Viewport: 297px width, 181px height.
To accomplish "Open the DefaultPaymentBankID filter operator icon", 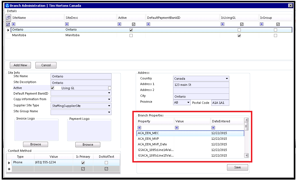I will click(x=148, y=24).
